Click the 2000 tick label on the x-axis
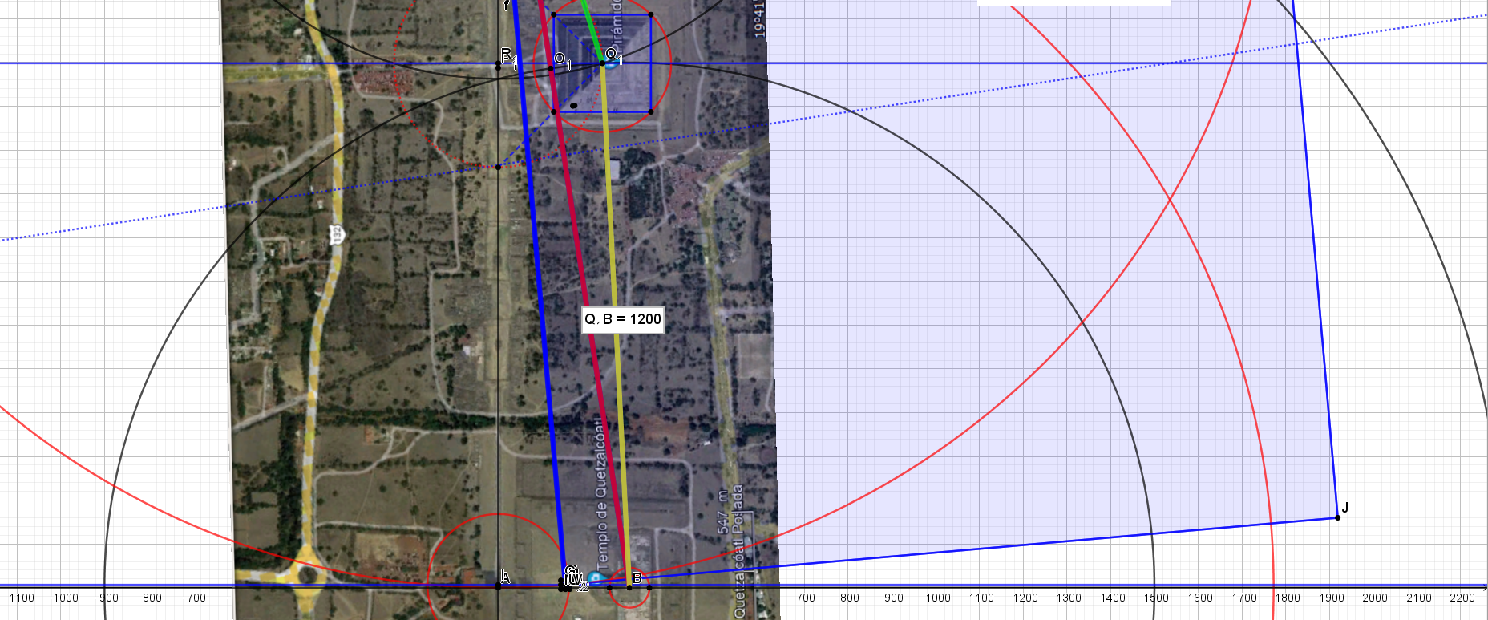Viewport: 1488px width, 620px height. tap(1374, 598)
